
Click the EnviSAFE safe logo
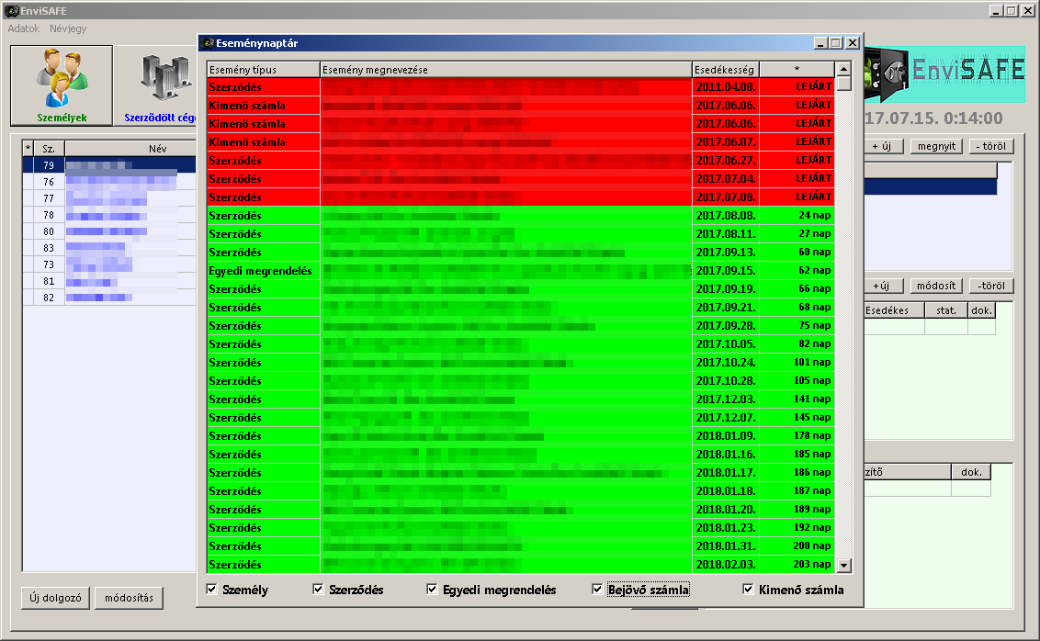point(885,75)
